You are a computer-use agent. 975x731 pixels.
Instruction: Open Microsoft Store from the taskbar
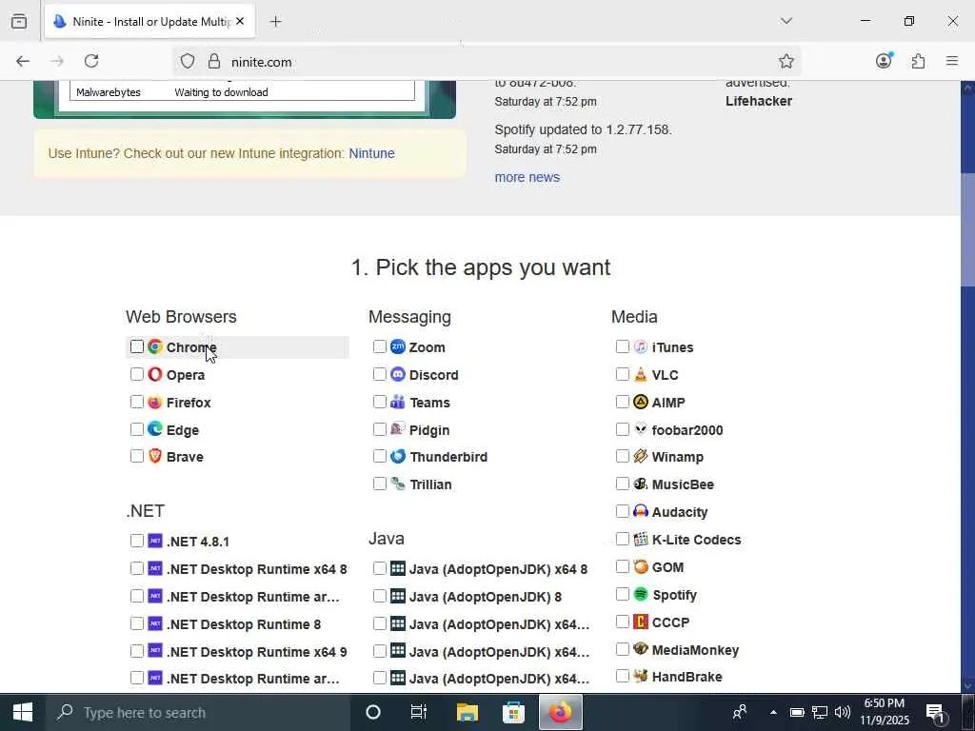coord(513,712)
